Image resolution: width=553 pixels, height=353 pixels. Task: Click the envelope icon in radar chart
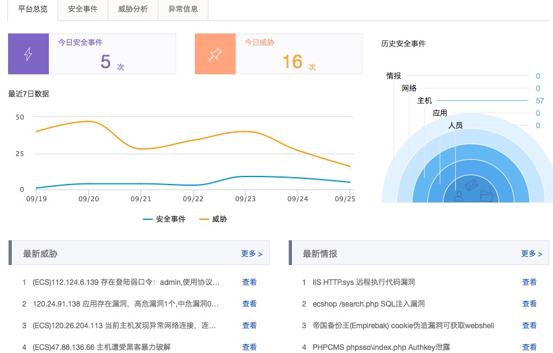pyautogui.click(x=471, y=185)
